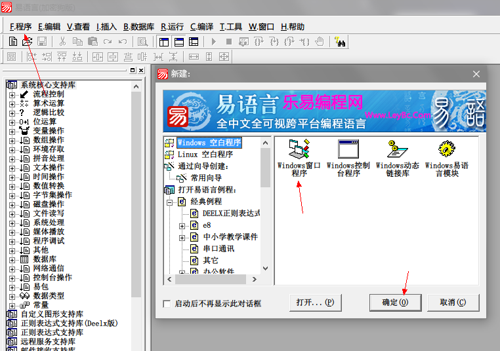500x351 pixels.
Task: Click 确定(O) button
Action: point(395,303)
